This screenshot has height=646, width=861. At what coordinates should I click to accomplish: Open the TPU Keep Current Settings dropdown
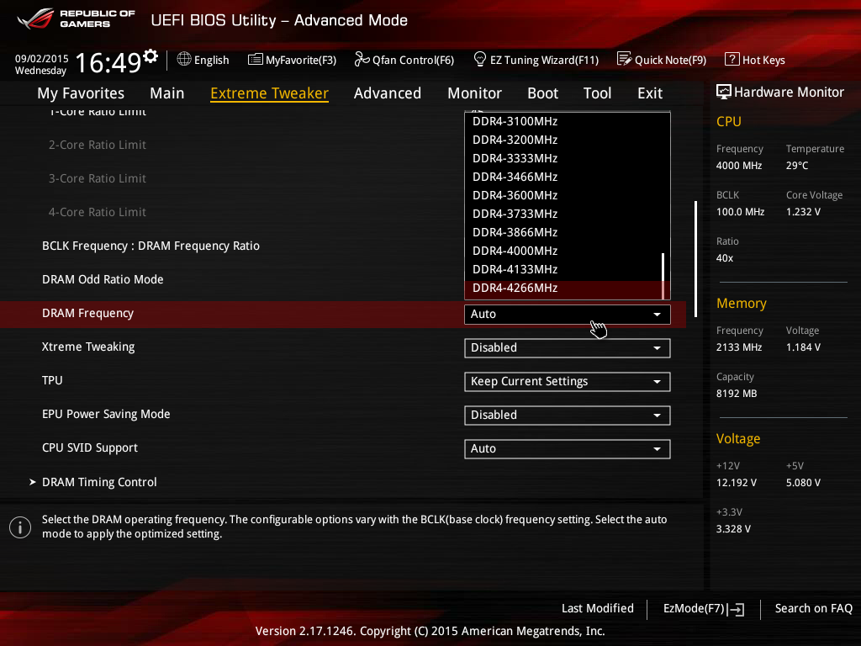coord(568,382)
